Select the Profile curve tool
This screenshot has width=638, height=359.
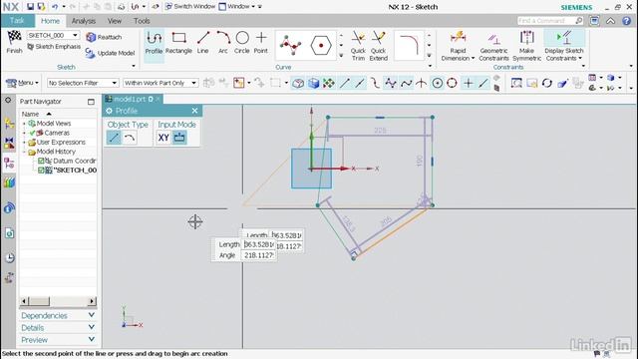click(154, 43)
